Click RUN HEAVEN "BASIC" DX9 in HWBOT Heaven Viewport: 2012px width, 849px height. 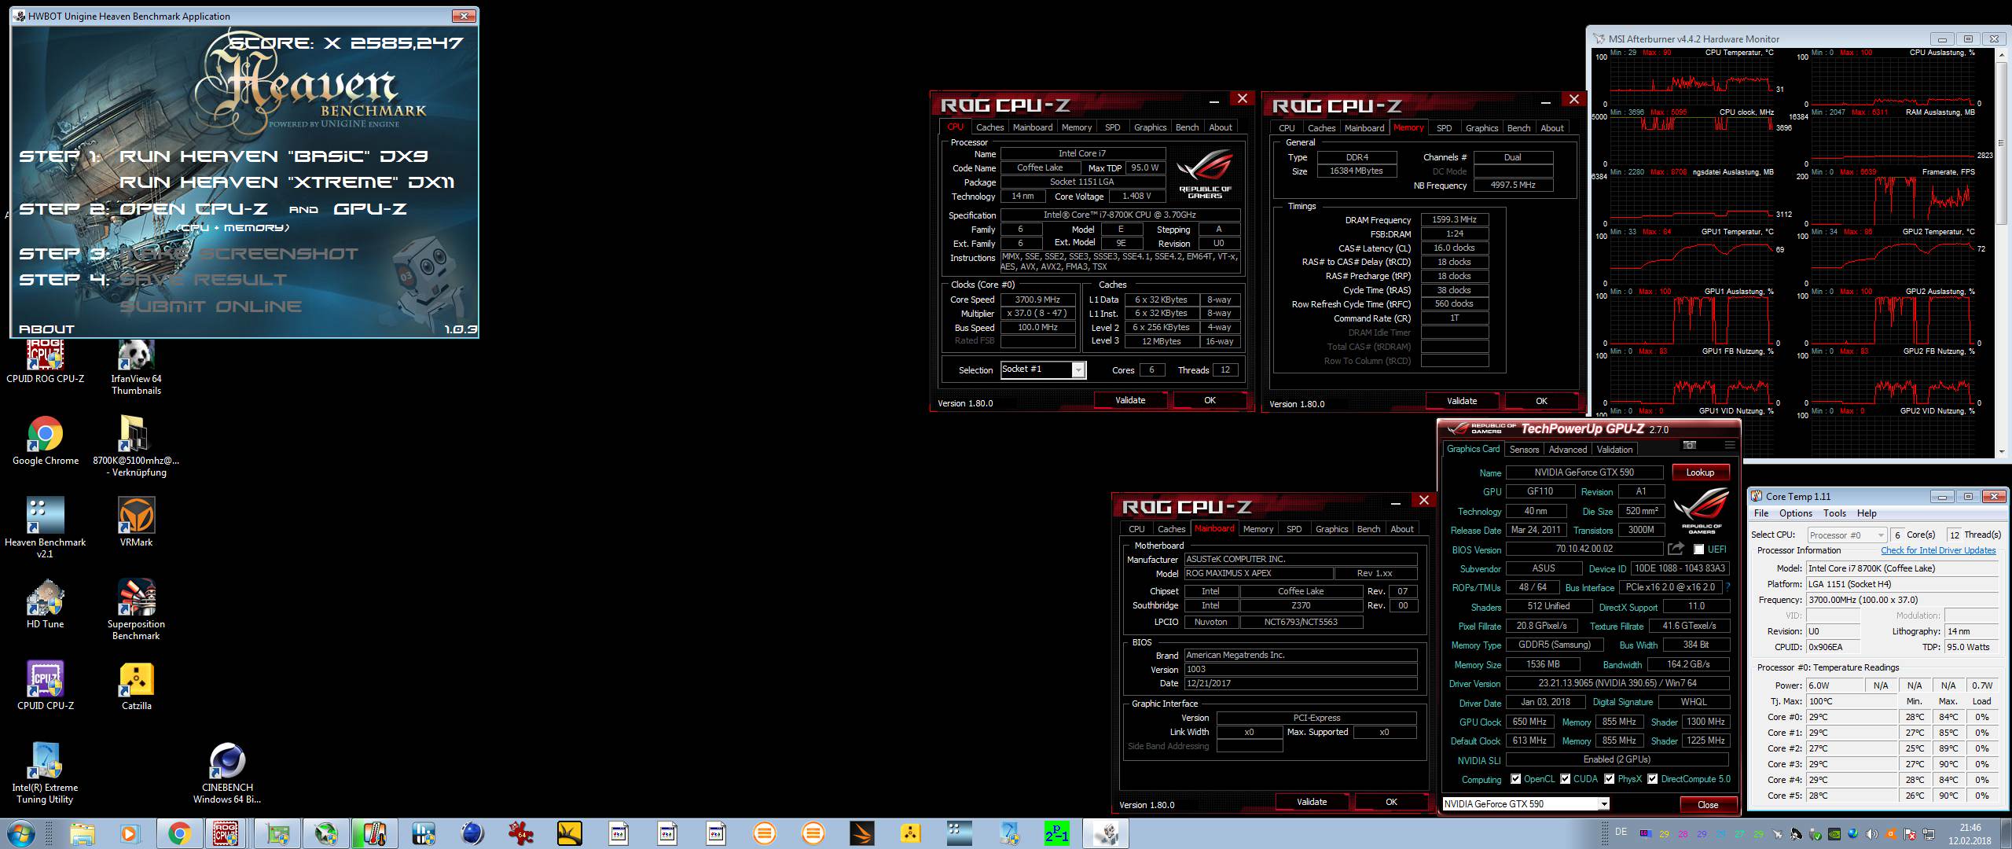(x=274, y=156)
